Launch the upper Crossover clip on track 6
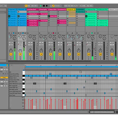 pos(58,21)
